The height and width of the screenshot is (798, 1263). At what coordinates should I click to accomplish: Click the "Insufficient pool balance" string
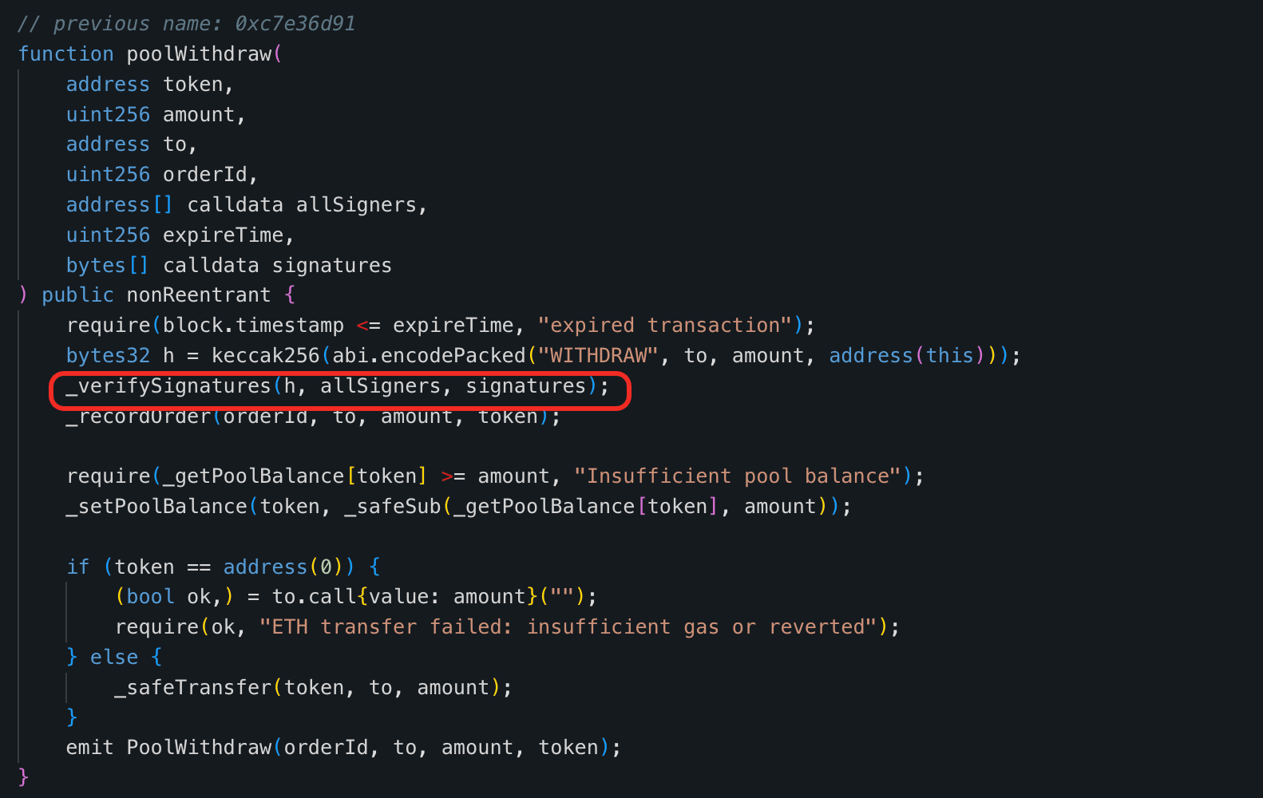738,476
